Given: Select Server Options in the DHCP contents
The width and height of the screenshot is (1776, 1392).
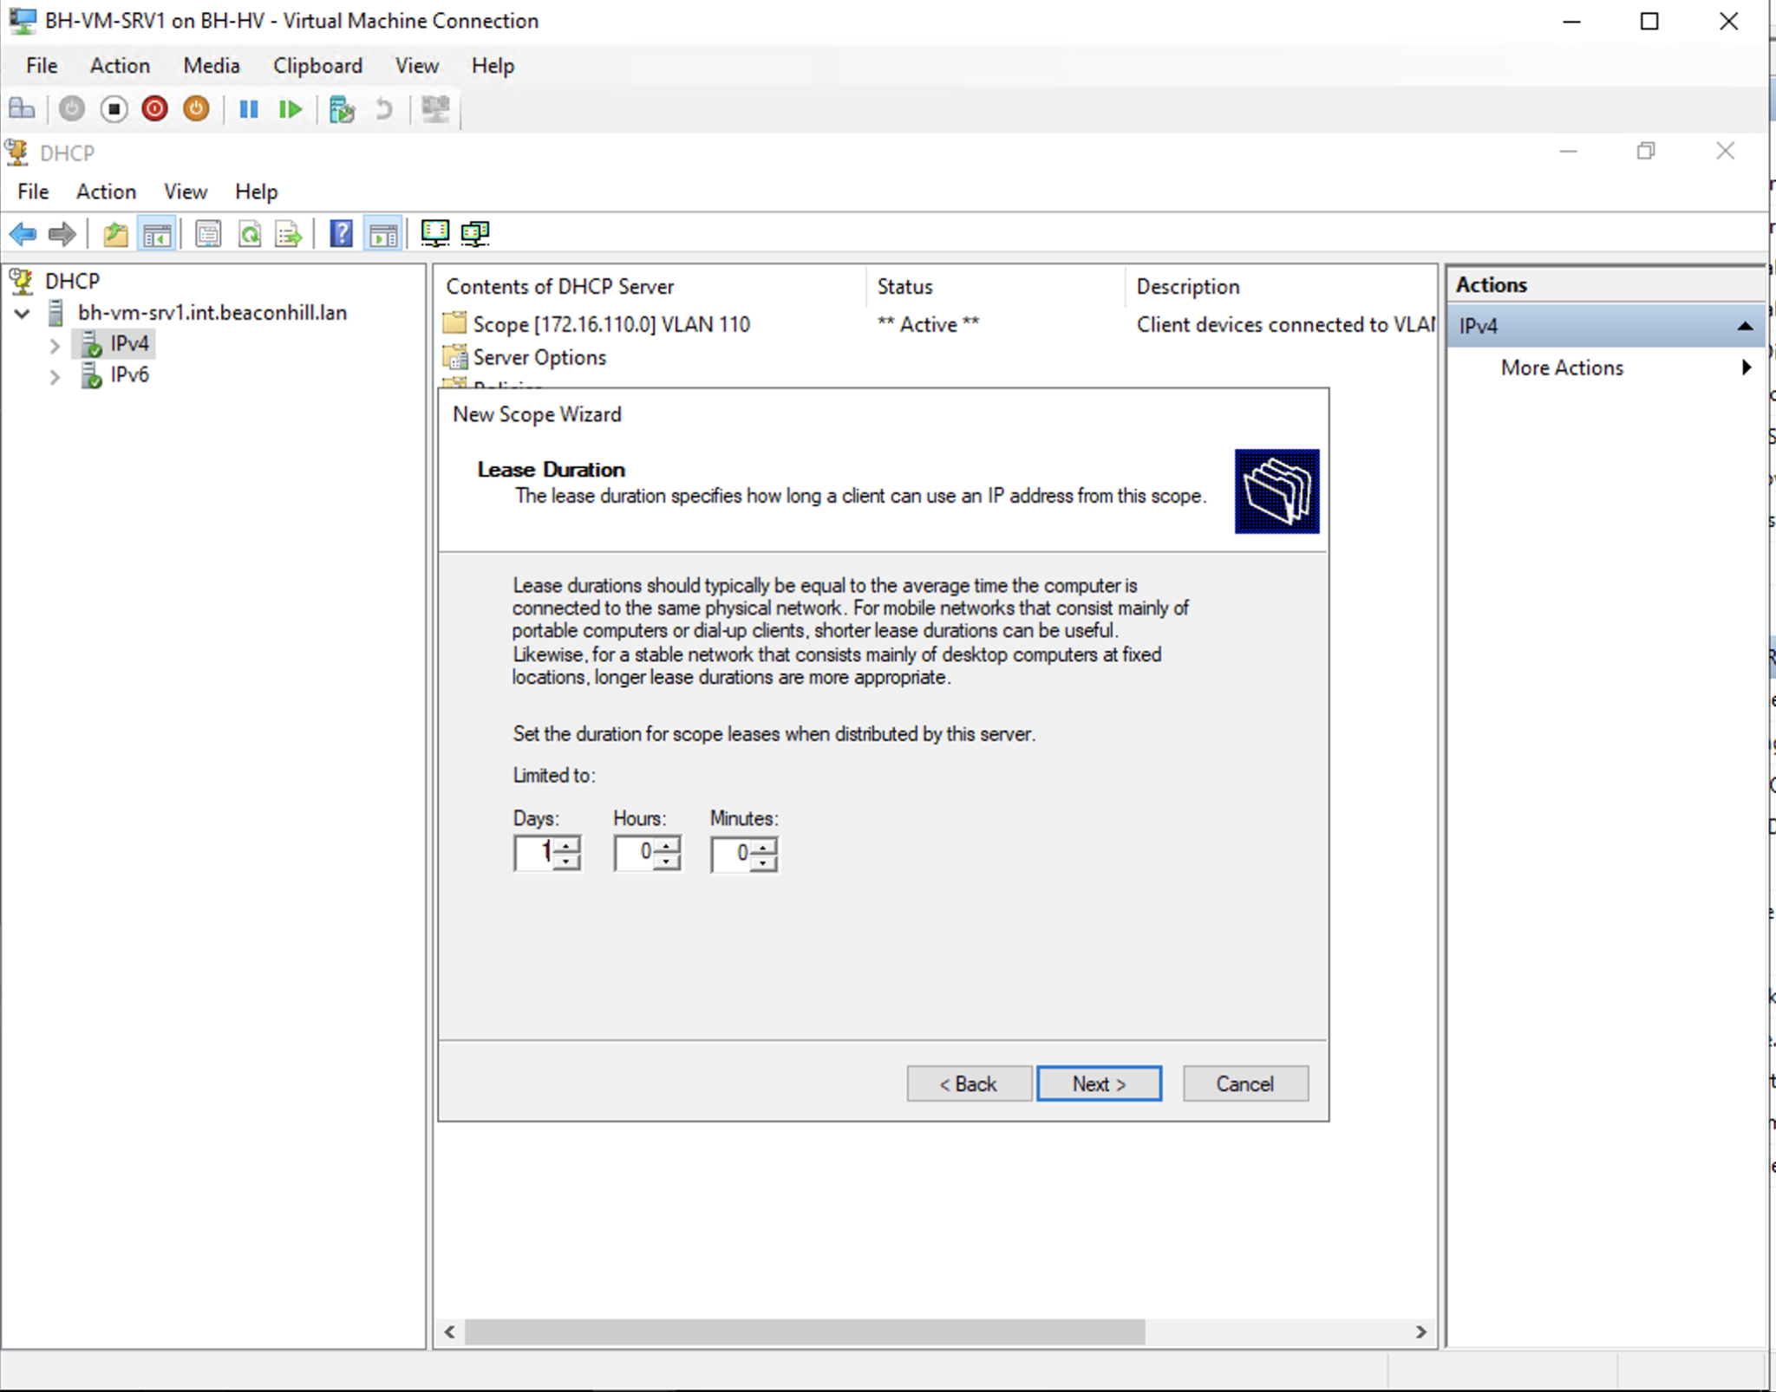Looking at the screenshot, I should (x=538, y=357).
